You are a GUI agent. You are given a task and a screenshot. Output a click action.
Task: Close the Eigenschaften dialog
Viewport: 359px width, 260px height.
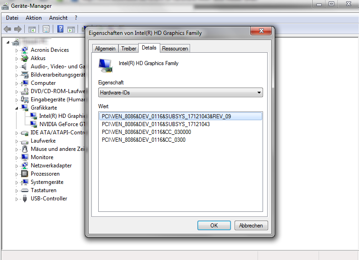261,31
